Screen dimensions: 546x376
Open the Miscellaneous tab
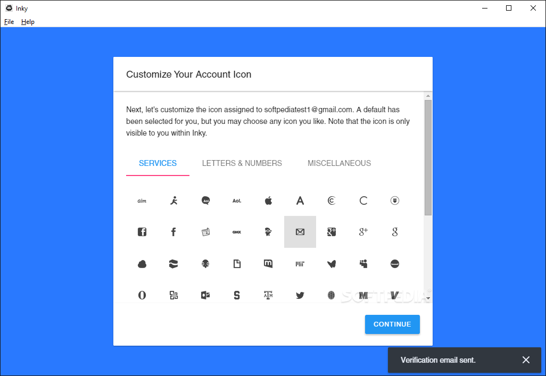point(339,163)
